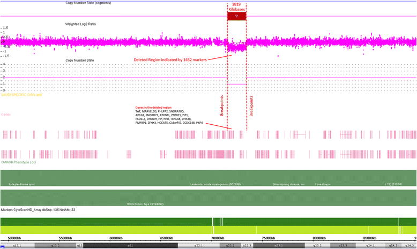417x249 pixels.
Task: Click the q13 cytoband
Action: [x=79, y=245]
